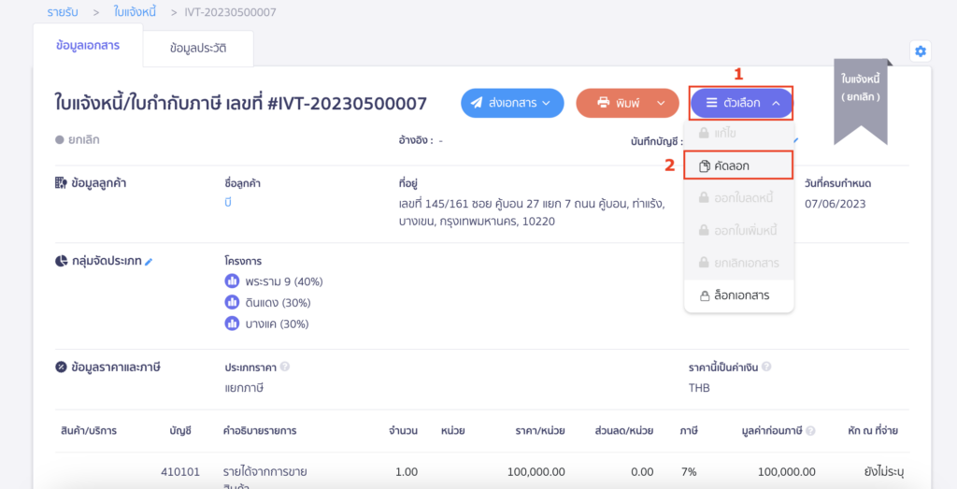
Task: Click the คำอธิบายรายการ column header
Action: (x=260, y=430)
